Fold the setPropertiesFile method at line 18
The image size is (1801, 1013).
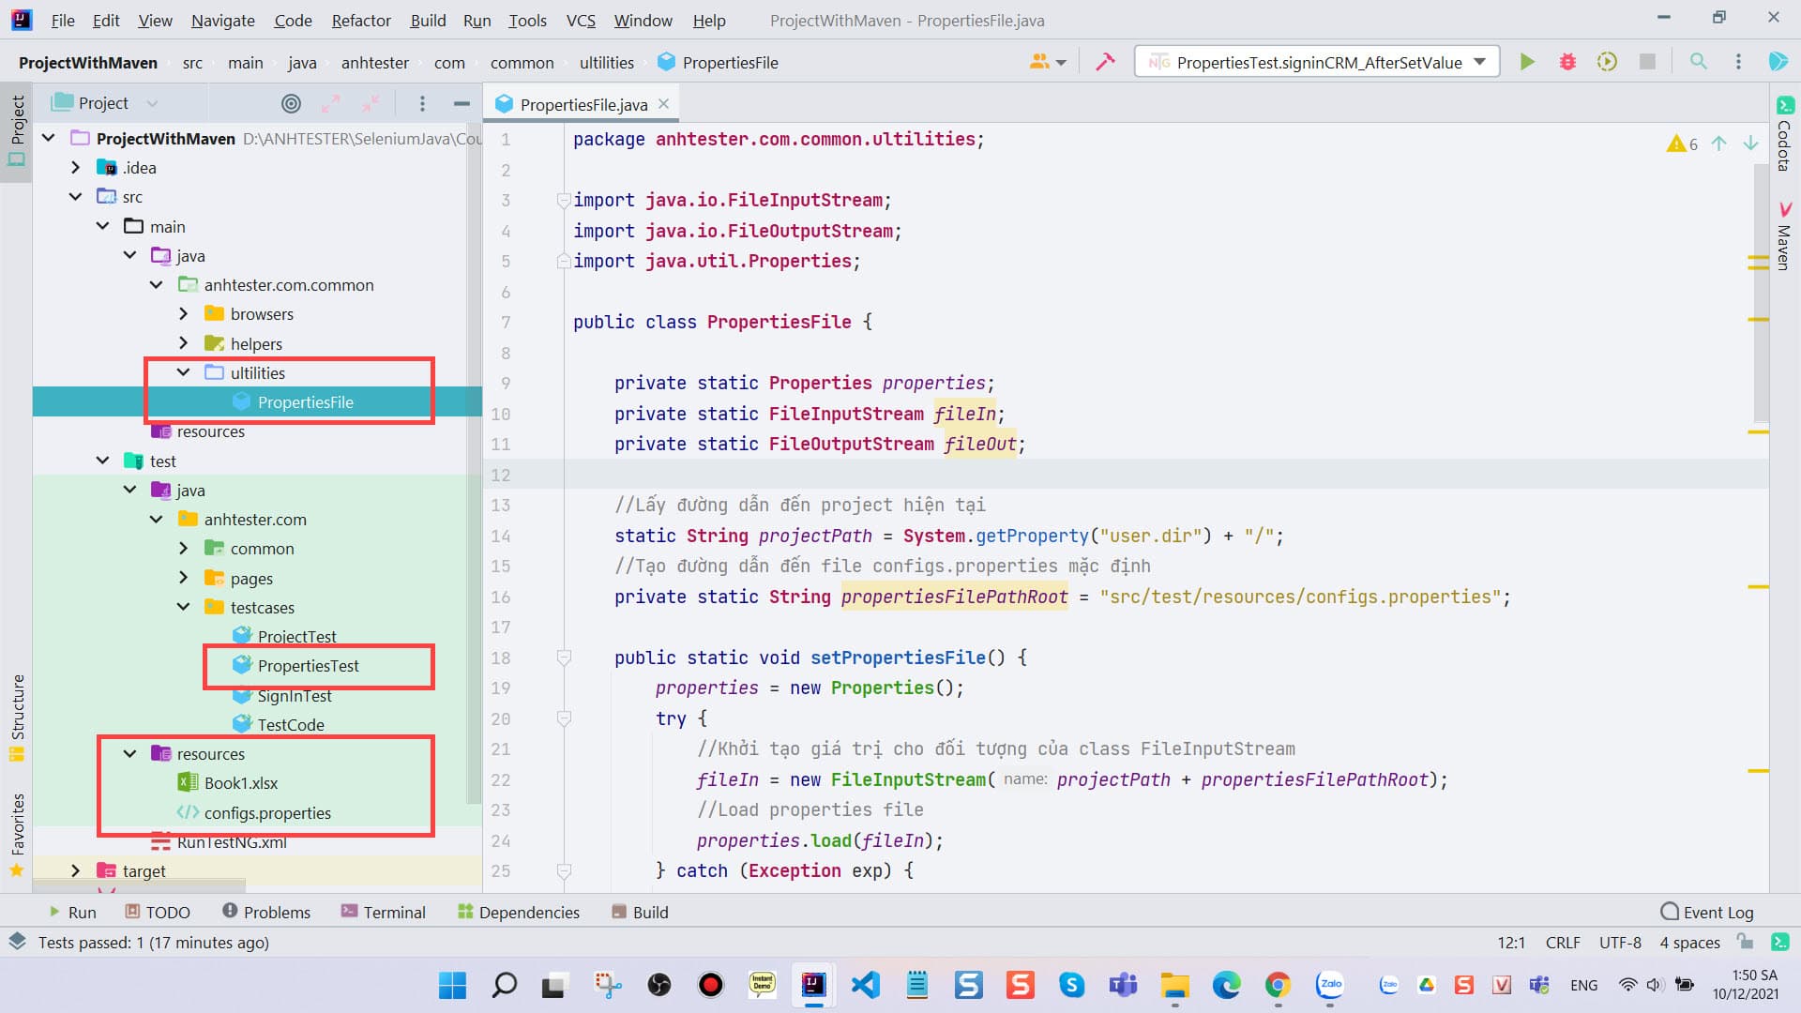(564, 658)
